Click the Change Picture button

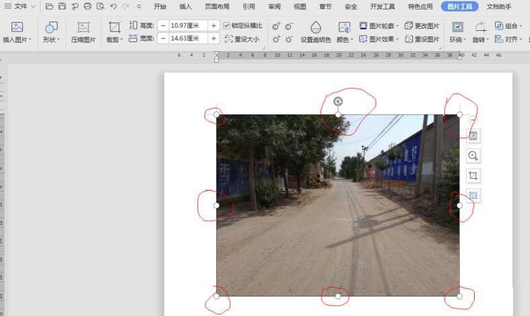(422, 26)
